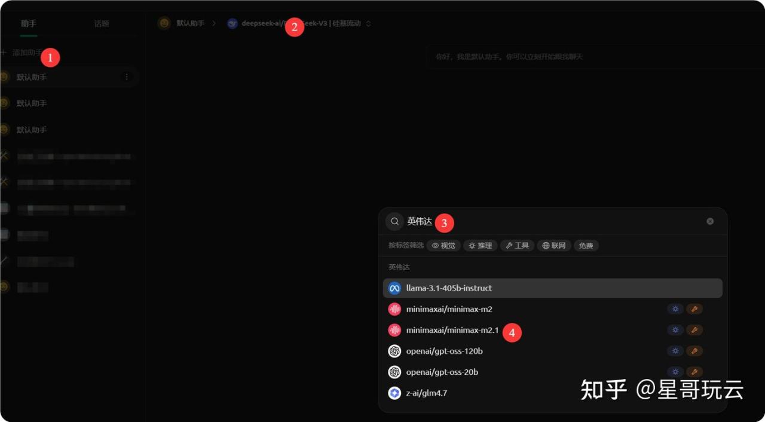Select openai/gpt-oss-20b model
The width and height of the screenshot is (765, 422).
click(442, 372)
